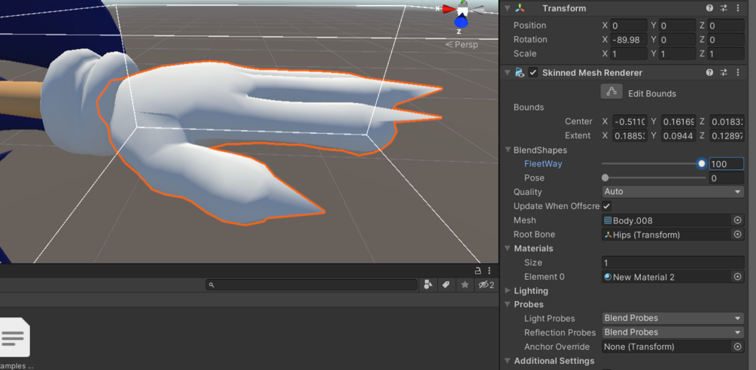This screenshot has height=370, width=756.
Task: Open Project panel three-dot options menu
Action: point(490,270)
